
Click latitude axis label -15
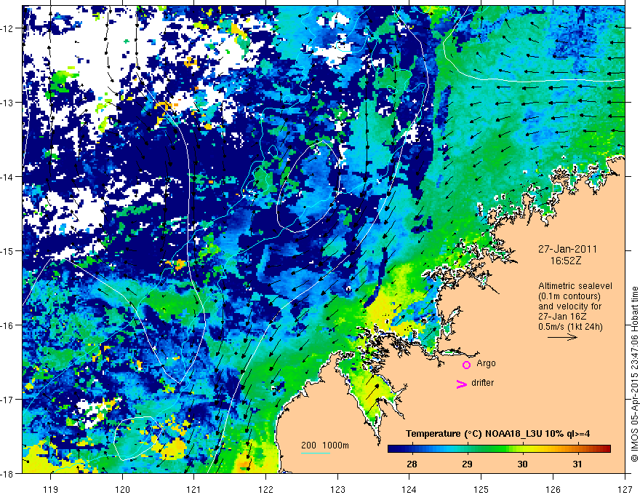[x=8, y=250]
